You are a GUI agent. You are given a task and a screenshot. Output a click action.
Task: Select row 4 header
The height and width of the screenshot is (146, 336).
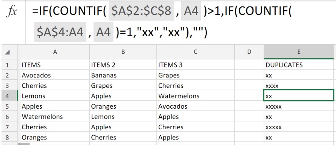7,96
